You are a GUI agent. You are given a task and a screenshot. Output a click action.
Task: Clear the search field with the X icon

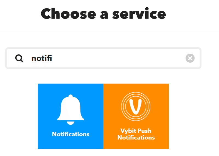click(190, 58)
